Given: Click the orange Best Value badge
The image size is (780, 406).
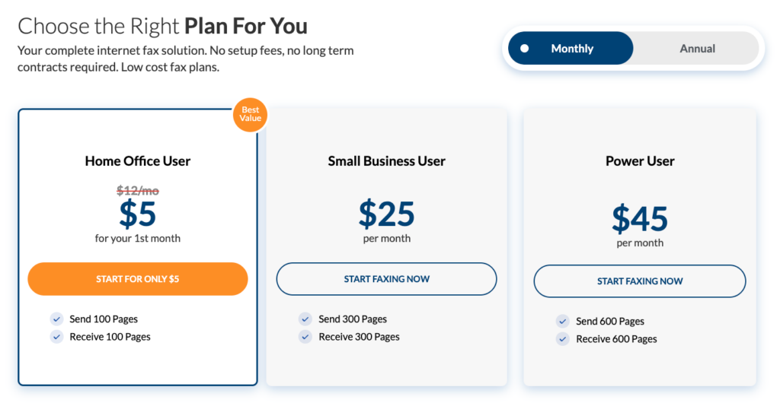Looking at the screenshot, I should (250, 115).
